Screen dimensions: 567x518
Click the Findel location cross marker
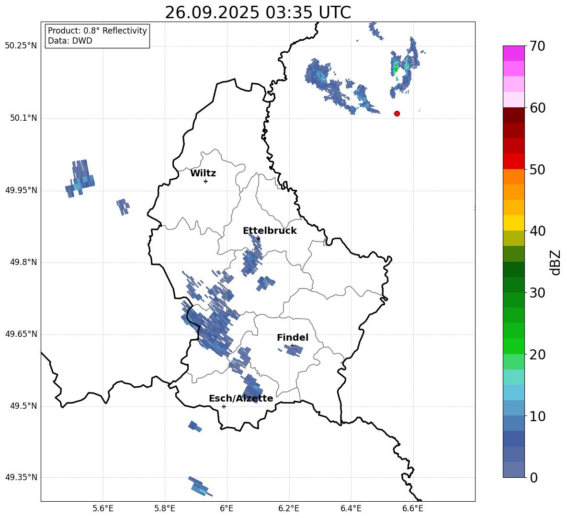pyautogui.click(x=292, y=346)
